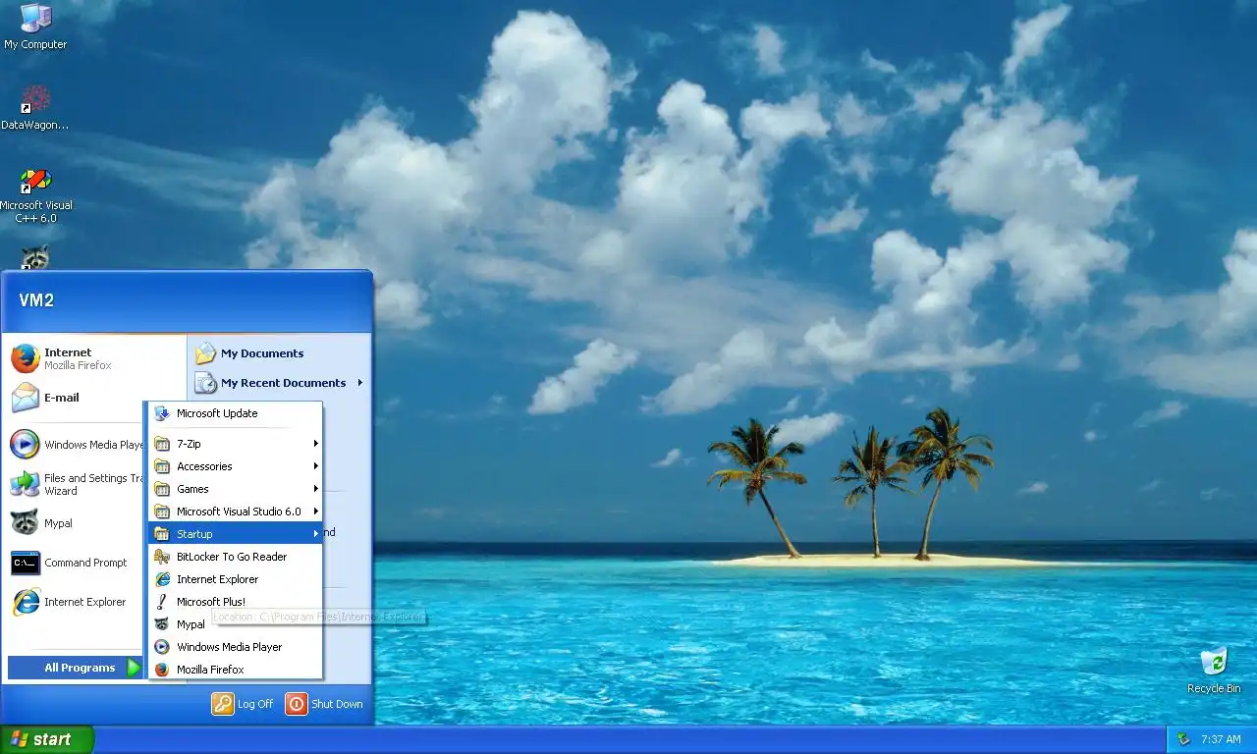Expand the Microsoft Visual Studio 6.0 folder
This screenshot has height=754, width=1257.
(x=235, y=512)
